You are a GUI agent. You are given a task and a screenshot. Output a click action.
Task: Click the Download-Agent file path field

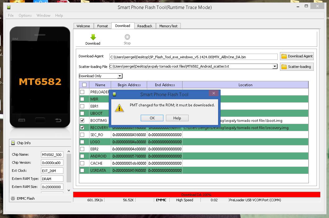193,57
